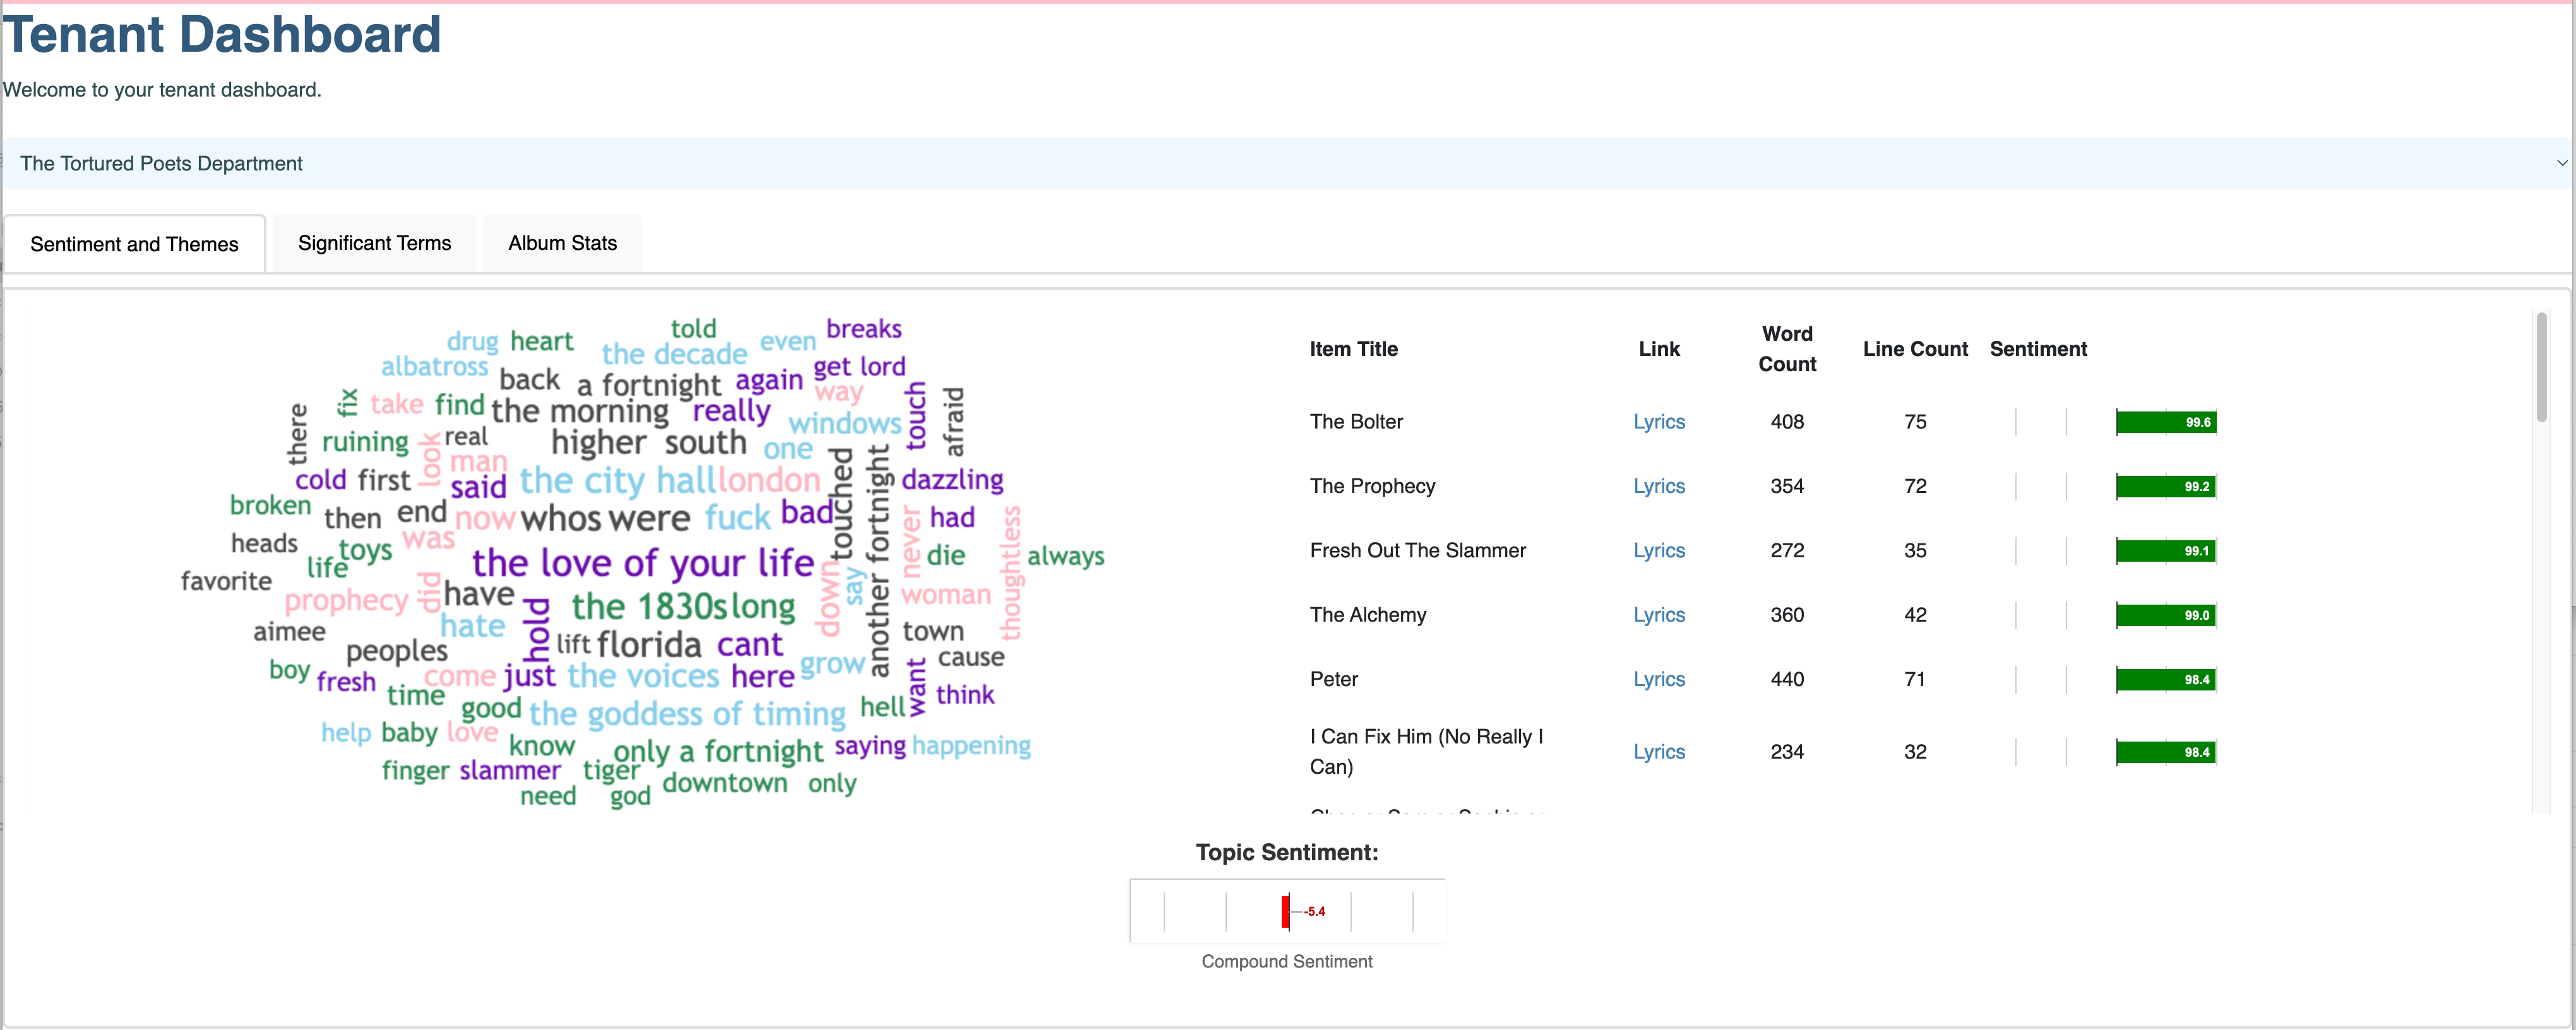Click the word count 408 cell
The height and width of the screenshot is (1030, 2576).
(x=1787, y=422)
